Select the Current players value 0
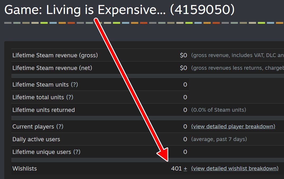This screenshot has height=179, width=284. click(185, 126)
